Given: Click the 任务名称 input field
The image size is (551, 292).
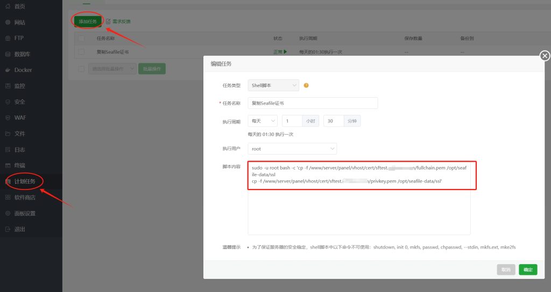Looking at the screenshot, I should point(313,103).
